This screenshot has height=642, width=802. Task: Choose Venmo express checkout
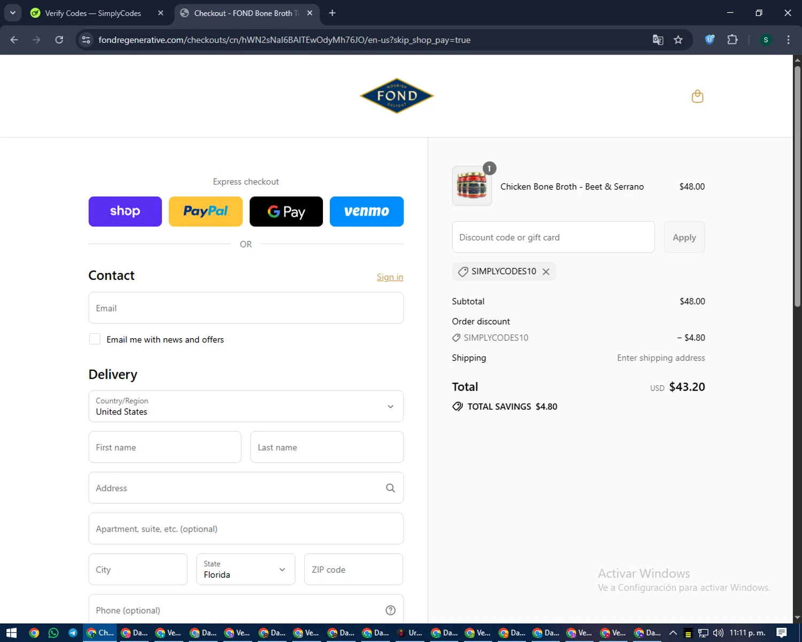click(x=367, y=211)
